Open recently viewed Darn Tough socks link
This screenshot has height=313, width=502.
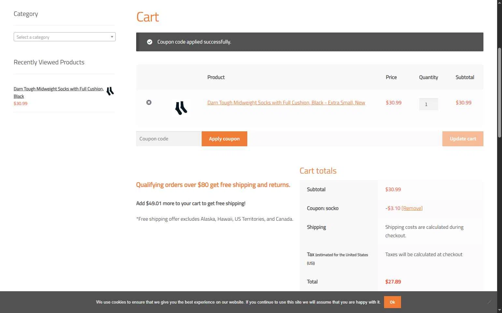click(59, 93)
